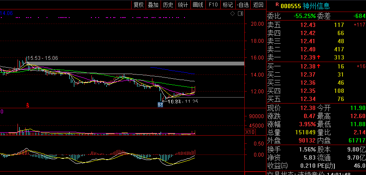Toggle the side panel square icon
The image size is (366, 175).
(x=240, y=14)
